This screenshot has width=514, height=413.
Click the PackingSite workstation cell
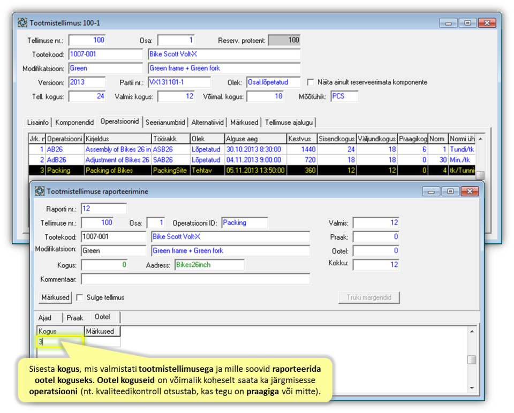pos(171,170)
